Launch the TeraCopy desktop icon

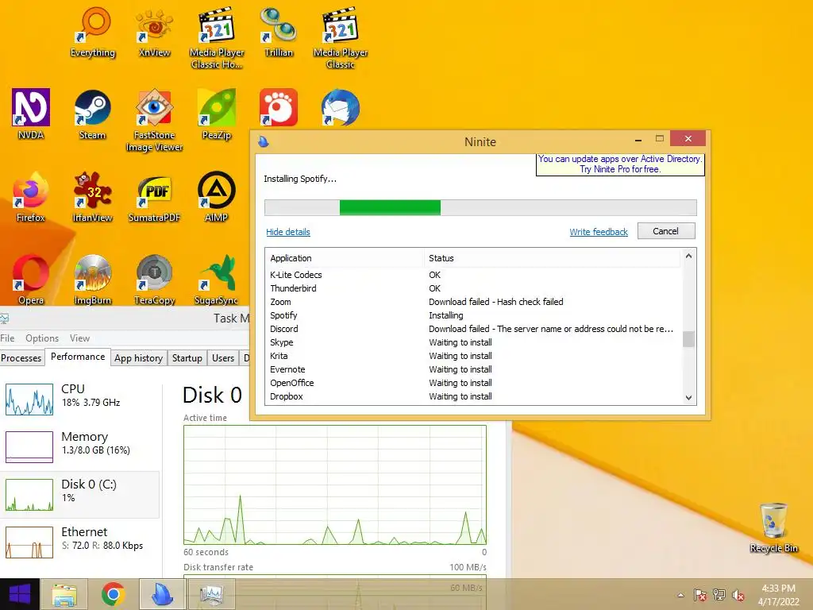point(154,280)
